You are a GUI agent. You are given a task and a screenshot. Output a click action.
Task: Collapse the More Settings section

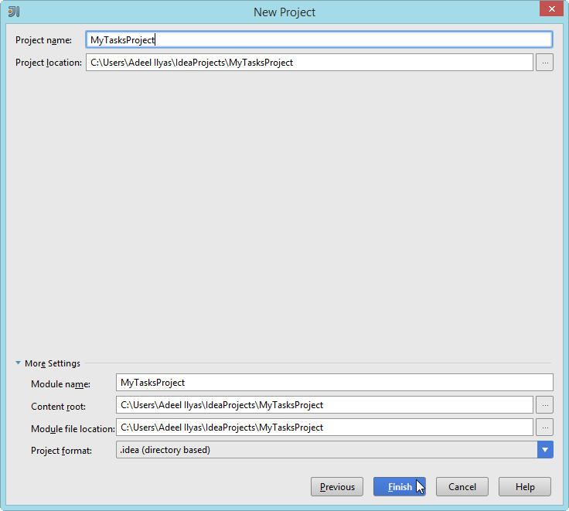click(19, 363)
